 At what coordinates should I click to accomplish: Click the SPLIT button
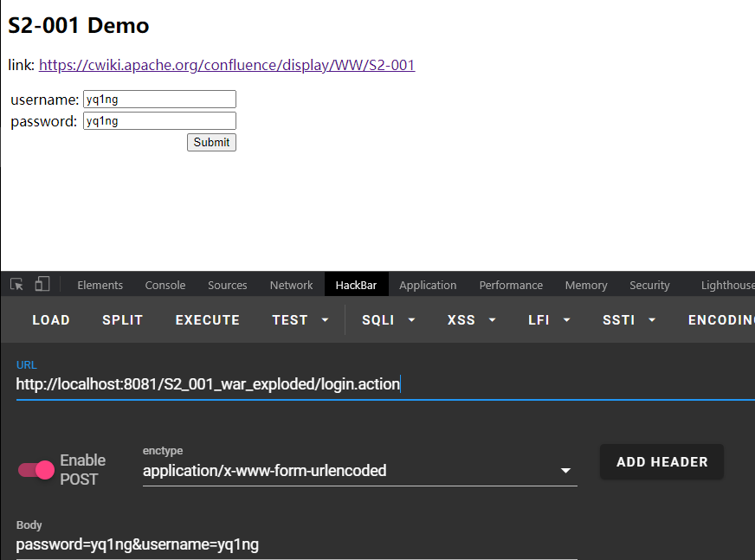click(122, 319)
